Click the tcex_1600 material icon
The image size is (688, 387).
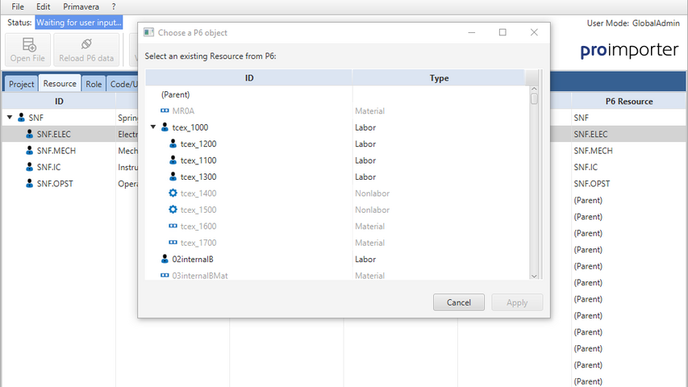(173, 227)
